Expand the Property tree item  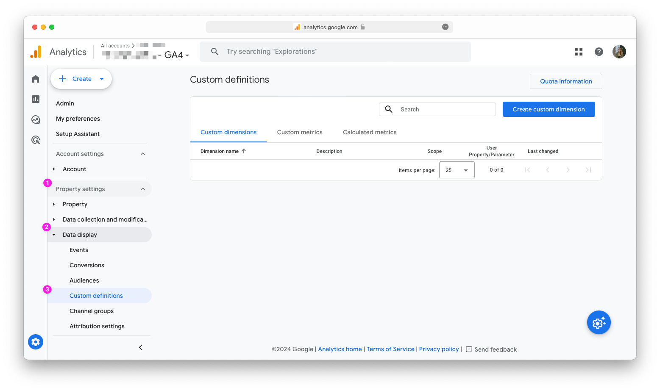click(54, 204)
